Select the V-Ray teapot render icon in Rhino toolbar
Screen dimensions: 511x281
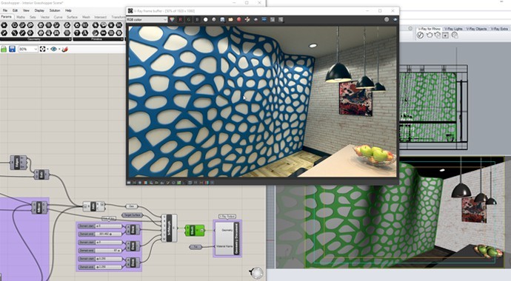[x=430, y=35]
